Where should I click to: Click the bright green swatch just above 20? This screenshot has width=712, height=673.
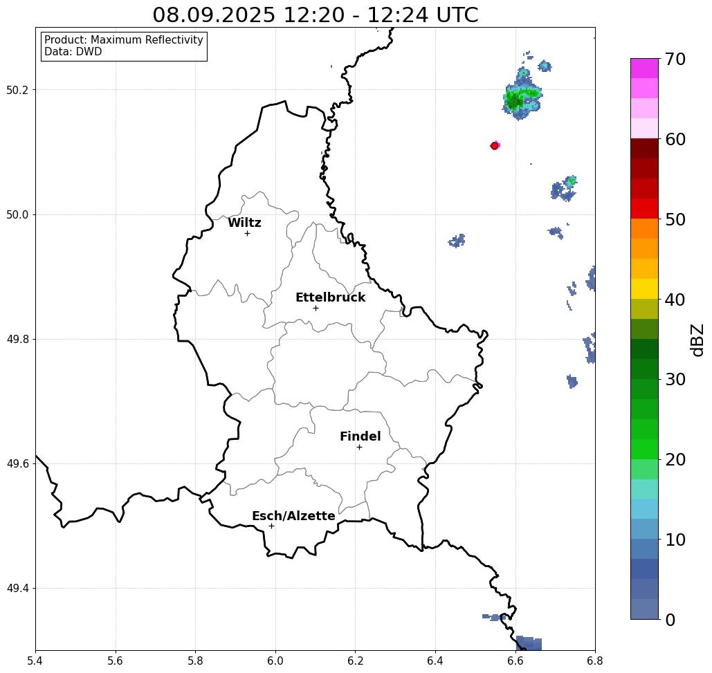point(644,449)
